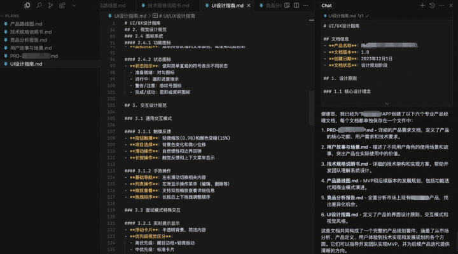
Task: Click 创建日期 2023年12月1日 line in chat preview
Action: pos(358,58)
